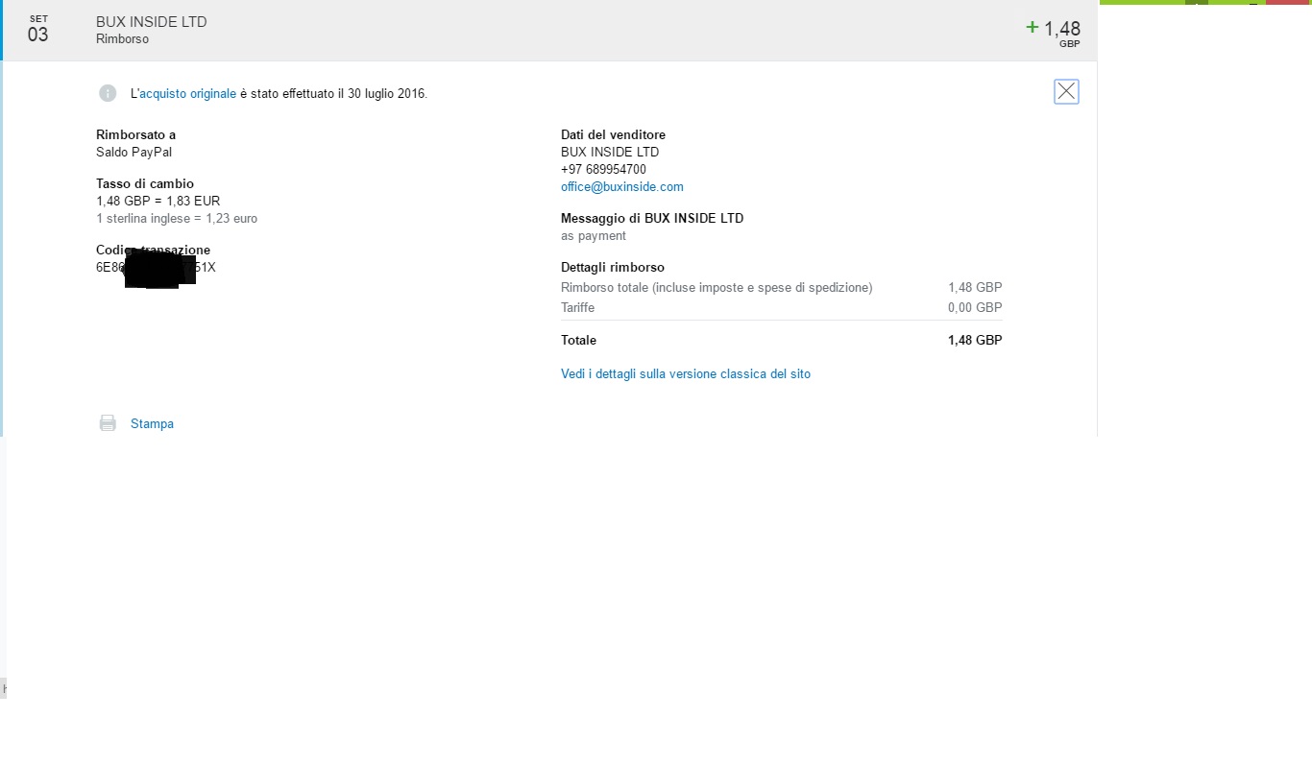The width and height of the screenshot is (1312, 766).
Task: Open Vedi i dettagli sulla versione classica
Action: click(686, 374)
